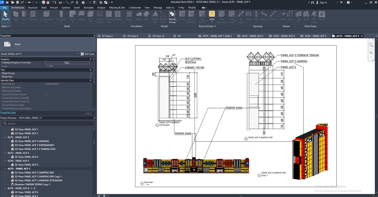The image size is (378, 197).
Task: Open the Revit home 'R' icon
Action: pos(2,2)
